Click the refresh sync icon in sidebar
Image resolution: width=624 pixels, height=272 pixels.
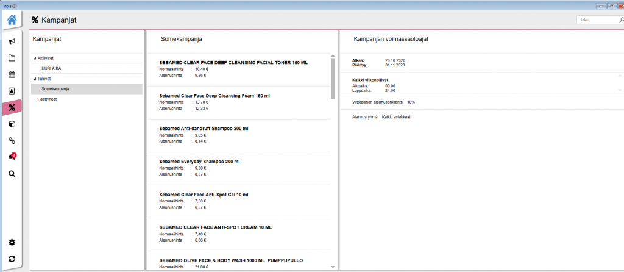tap(12, 259)
